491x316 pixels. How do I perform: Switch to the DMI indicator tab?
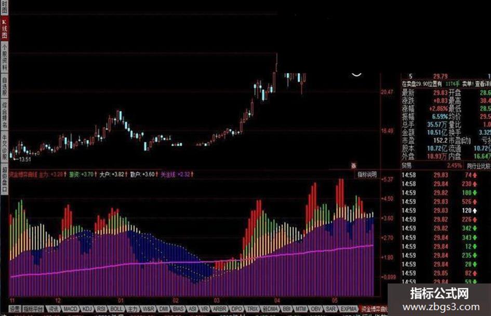(164, 309)
